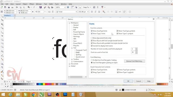Select the Rectangle tool in toolbox

pyautogui.click(x=2, y=40)
